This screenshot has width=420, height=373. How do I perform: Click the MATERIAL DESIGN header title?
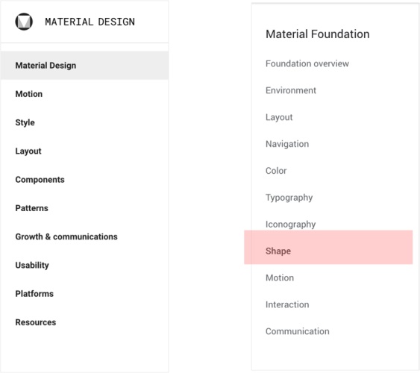click(x=90, y=22)
